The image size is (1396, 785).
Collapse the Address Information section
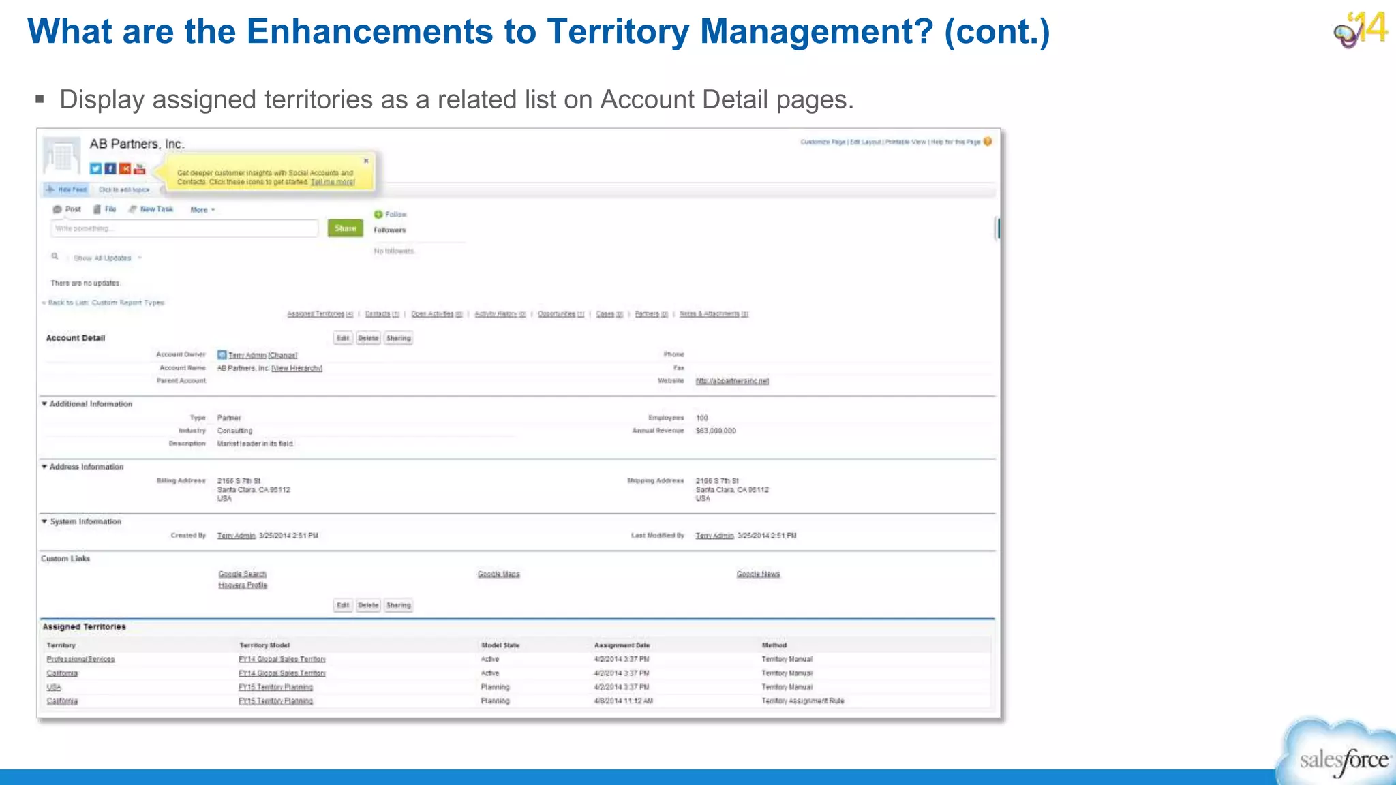pyautogui.click(x=44, y=467)
